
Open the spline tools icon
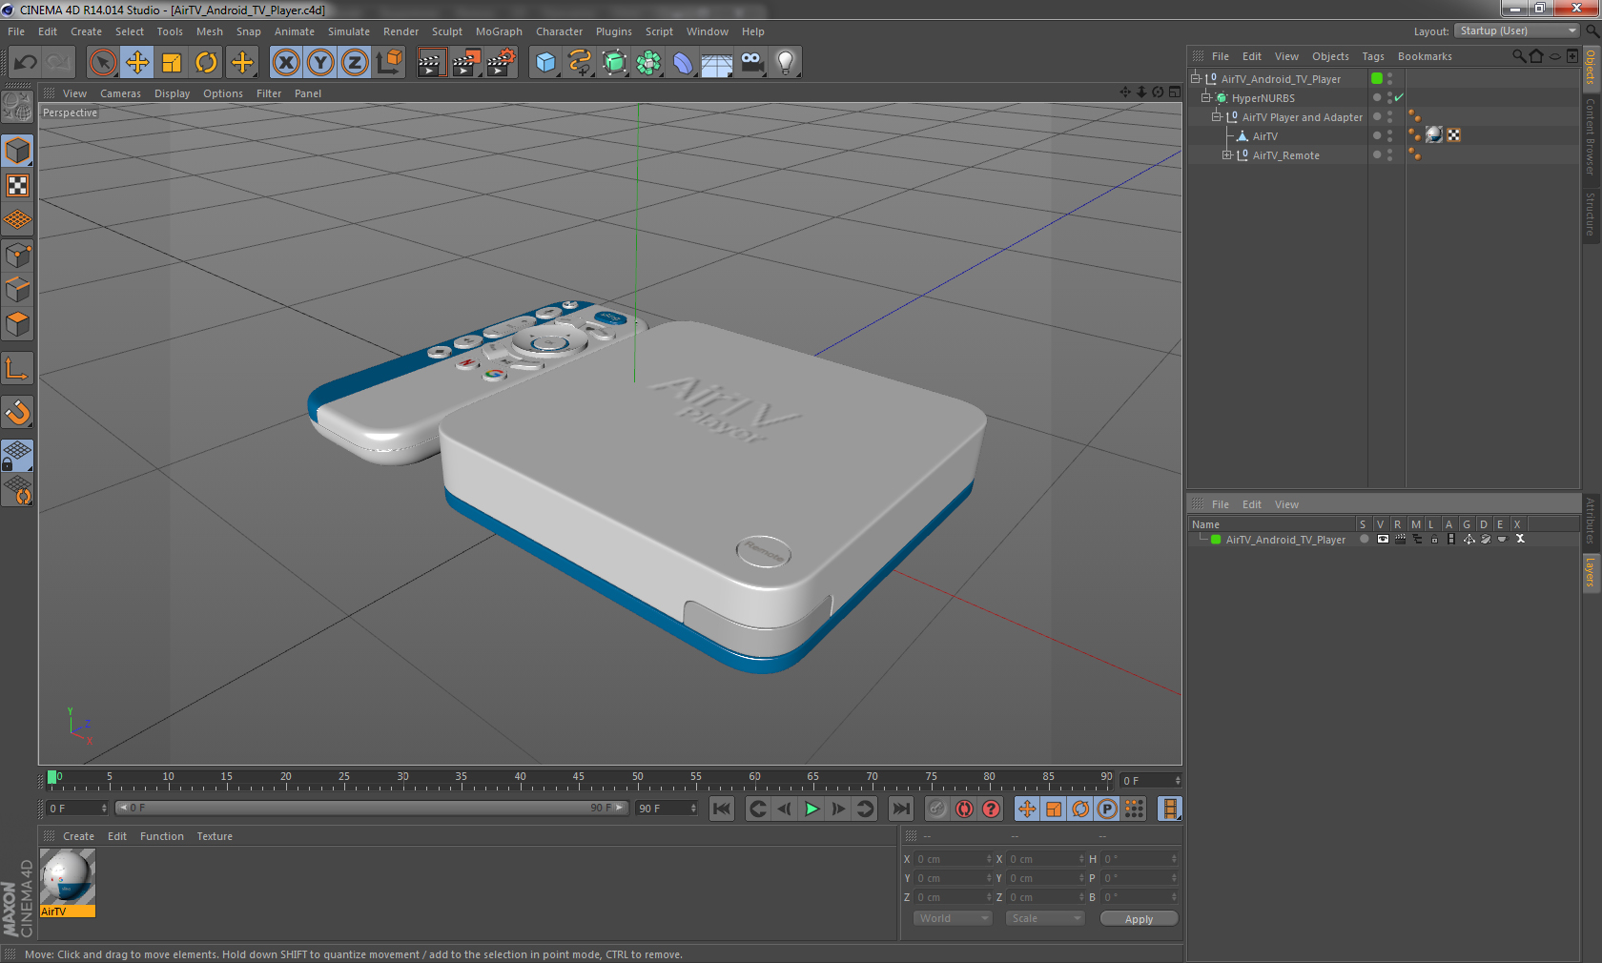click(x=580, y=63)
